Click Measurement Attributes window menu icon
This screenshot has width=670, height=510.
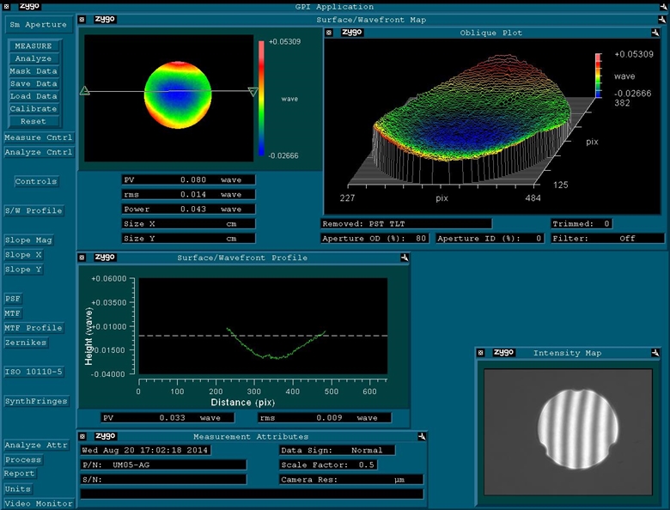tap(82, 436)
